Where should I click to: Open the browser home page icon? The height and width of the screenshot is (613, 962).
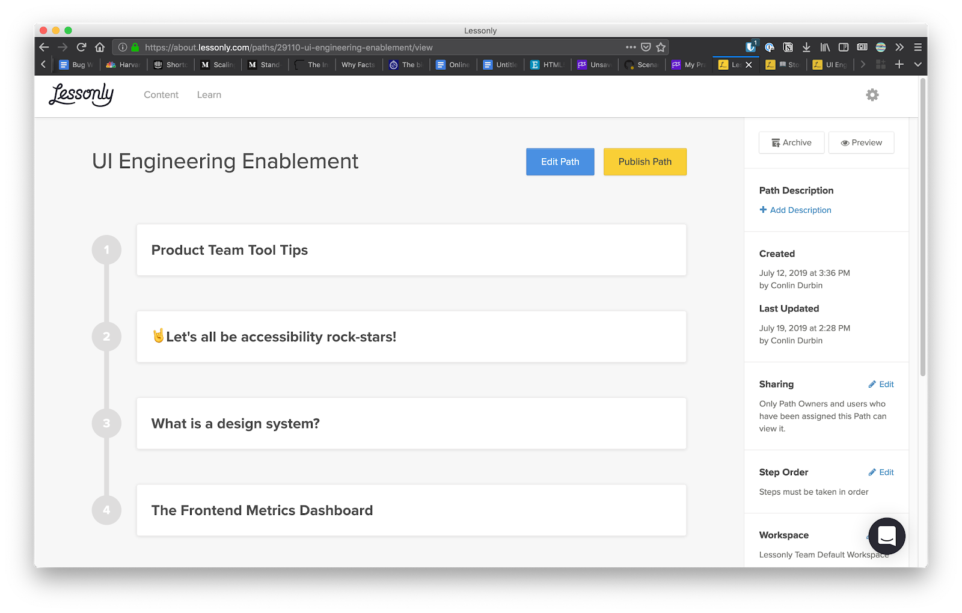(x=100, y=47)
